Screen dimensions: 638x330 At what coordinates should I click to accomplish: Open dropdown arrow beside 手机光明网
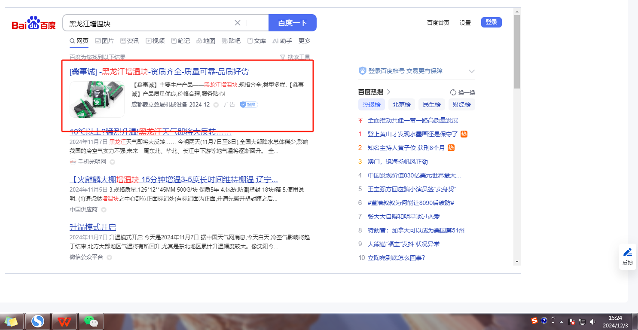tap(112, 162)
